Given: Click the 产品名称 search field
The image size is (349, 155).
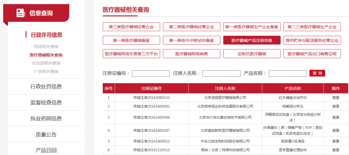Looking at the screenshot, I should 287,74.
